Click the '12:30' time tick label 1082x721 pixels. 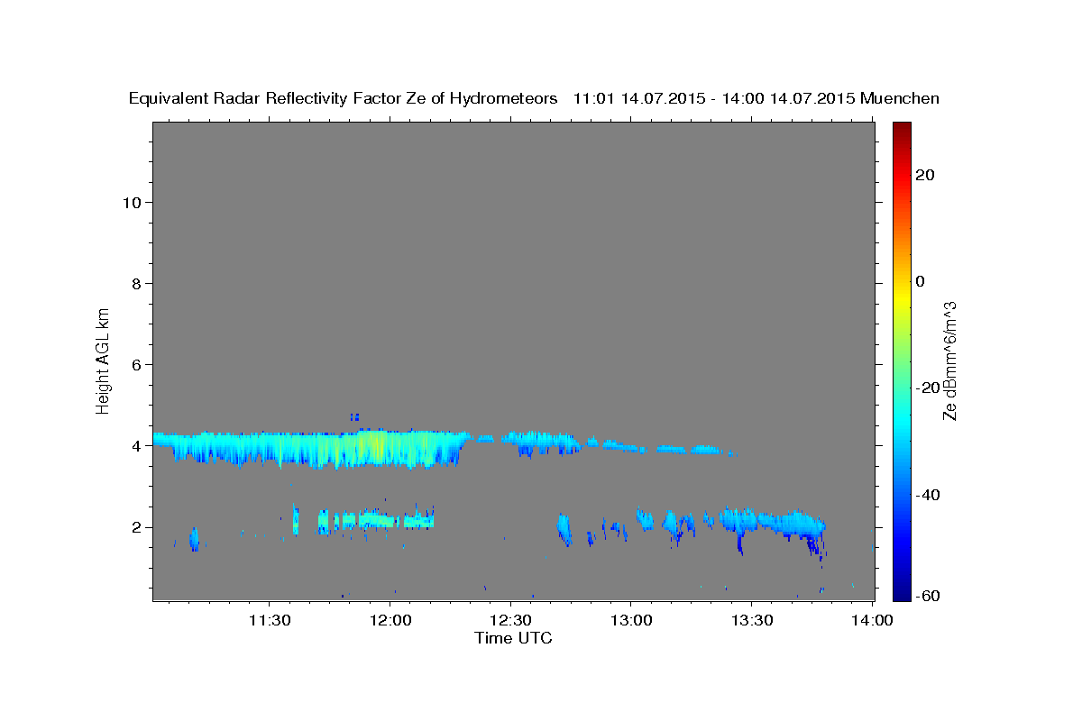[x=510, y=620]
